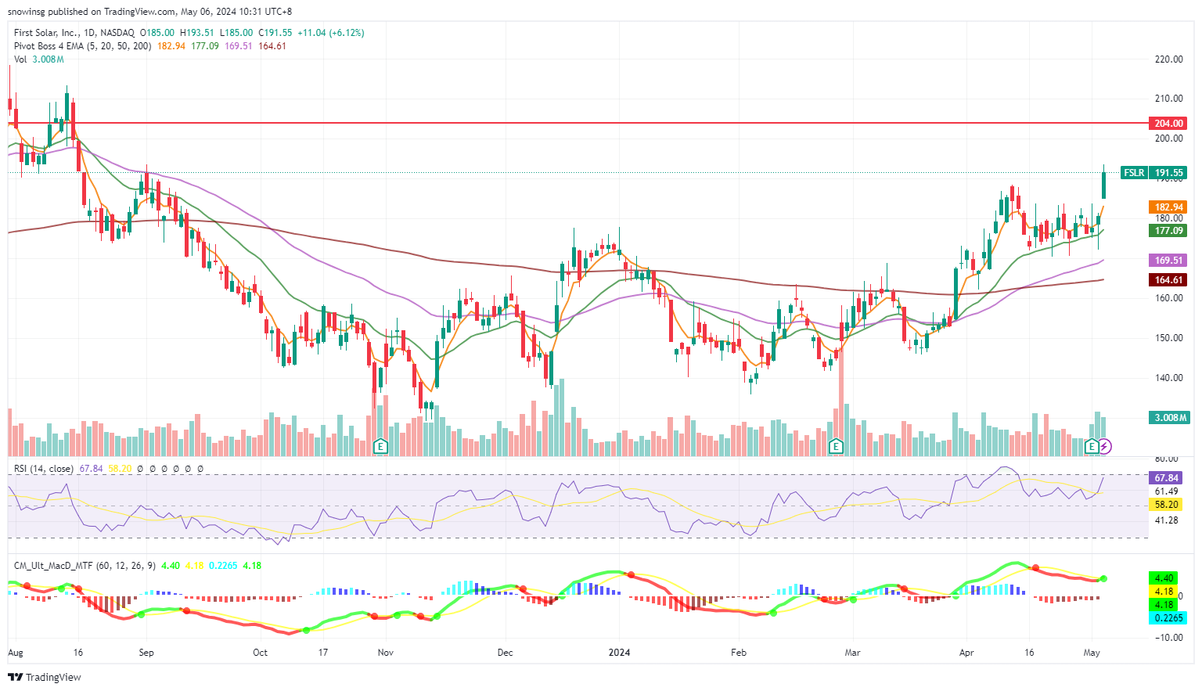This screenshot has width=1202, height=691.
Task: Click the 3.008M volume axis tag
Action: click(1169, 418)
